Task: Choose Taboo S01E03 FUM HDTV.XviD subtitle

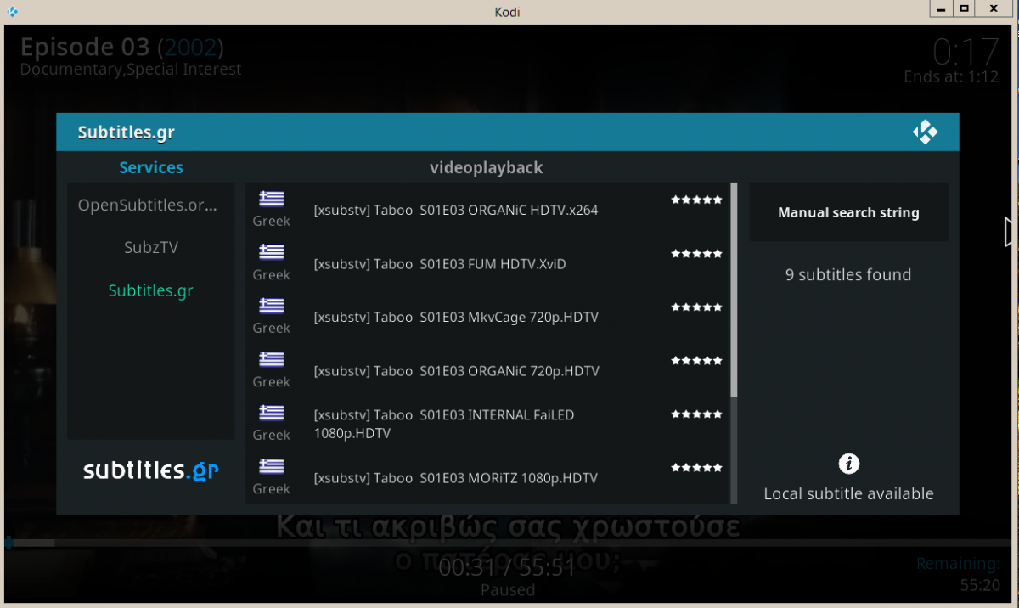Action: click(x=487, y=263)
